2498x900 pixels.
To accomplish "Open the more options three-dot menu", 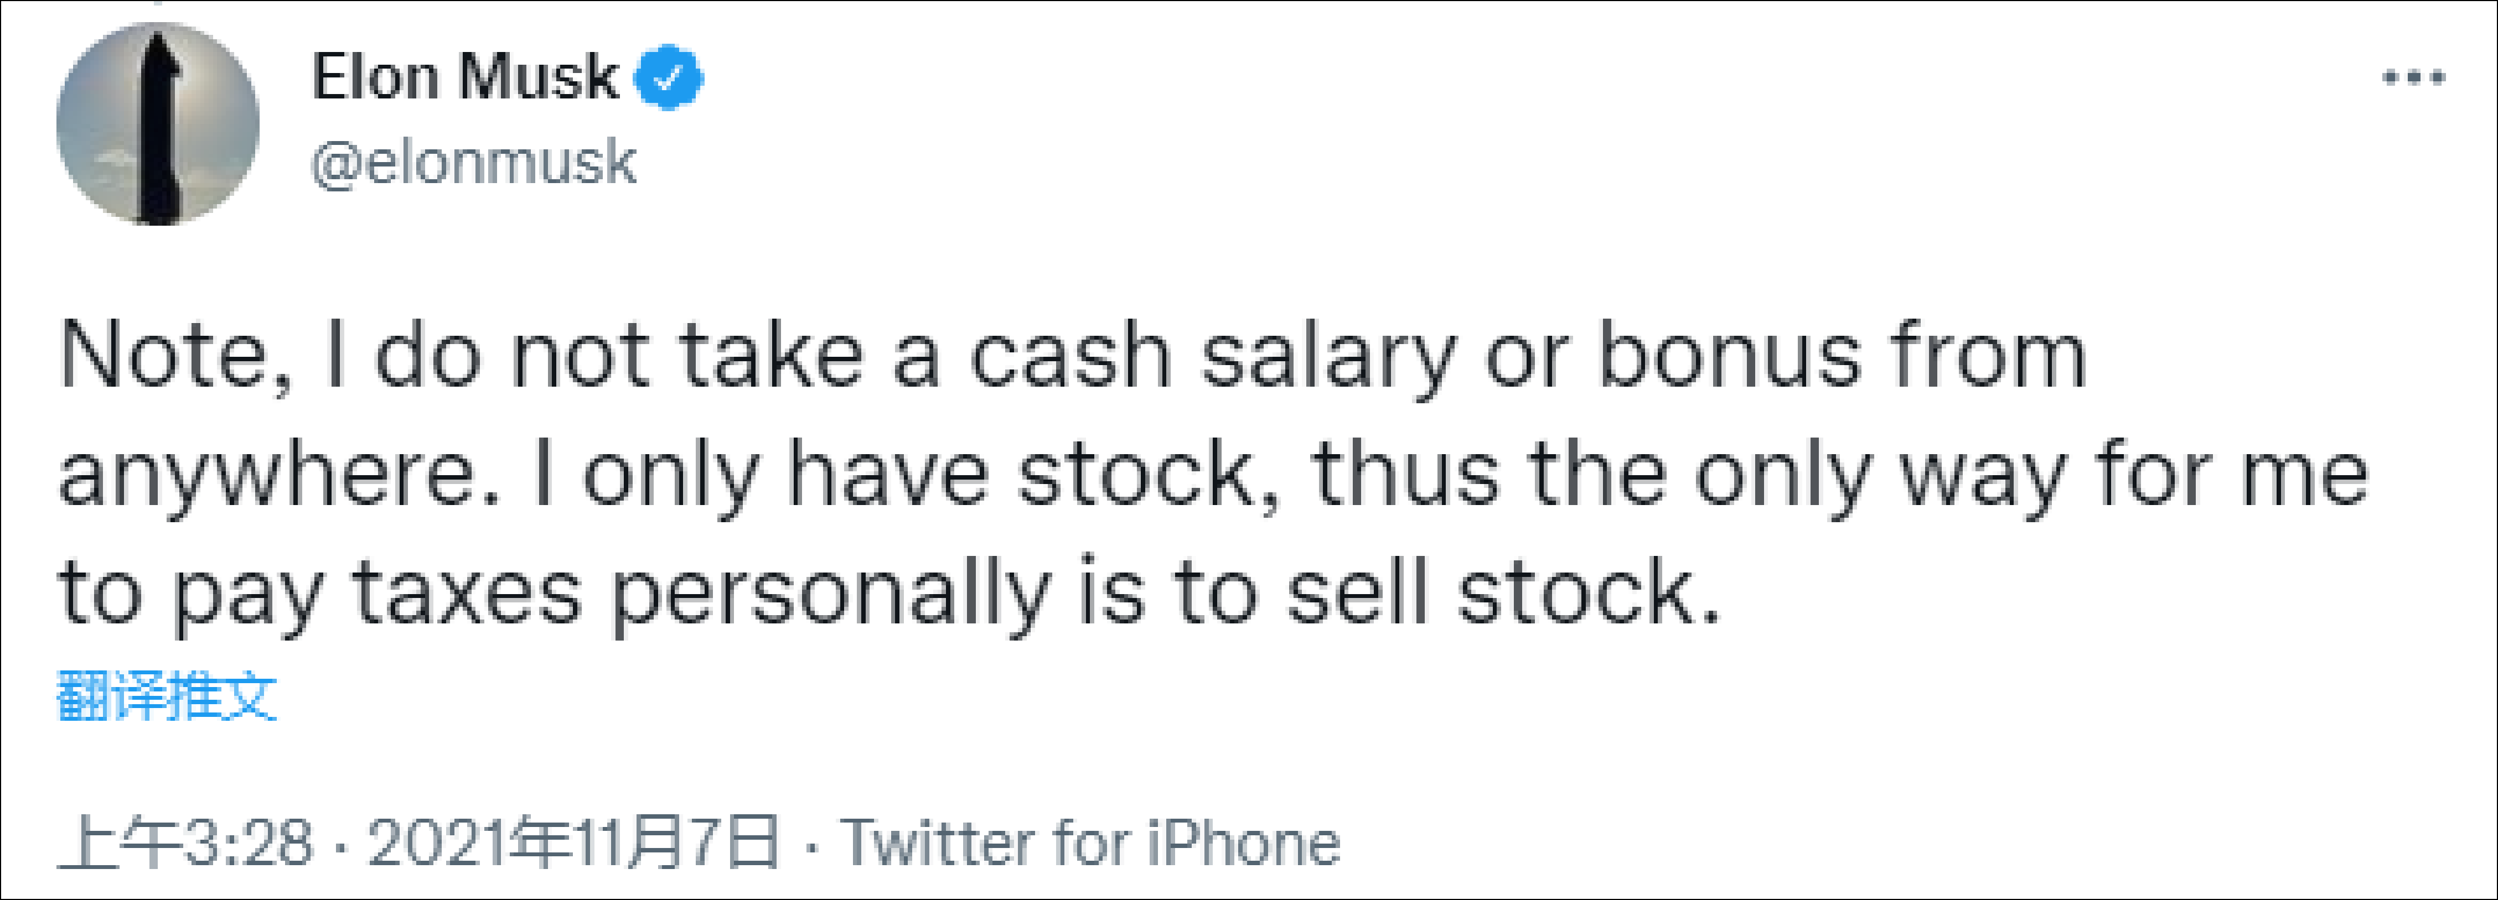I will tap(2414, 77).
